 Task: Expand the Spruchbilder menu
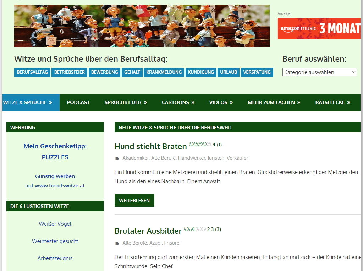(126, 103)
